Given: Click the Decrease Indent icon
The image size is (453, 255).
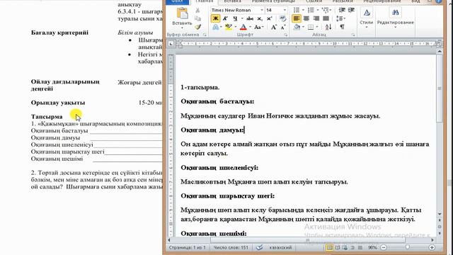Looking at the screenshot, I should (342, 10).
